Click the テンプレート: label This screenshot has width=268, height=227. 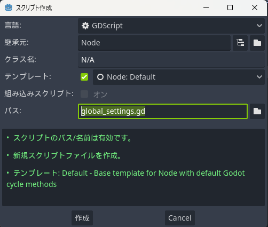pyautogui.click(x=28, y=76)
